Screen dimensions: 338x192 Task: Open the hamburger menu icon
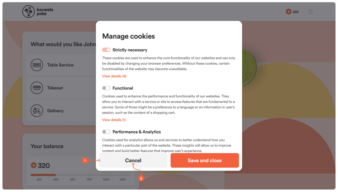(x=311, y=12)
